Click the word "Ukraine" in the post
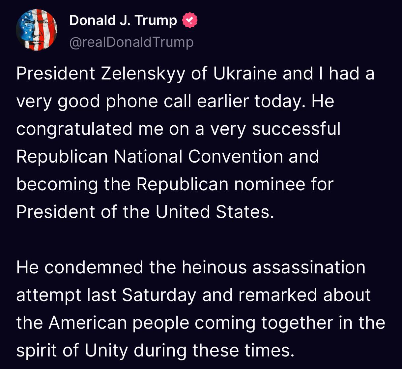The height and width of the screenshot is (369, 402). pos(245,73)
